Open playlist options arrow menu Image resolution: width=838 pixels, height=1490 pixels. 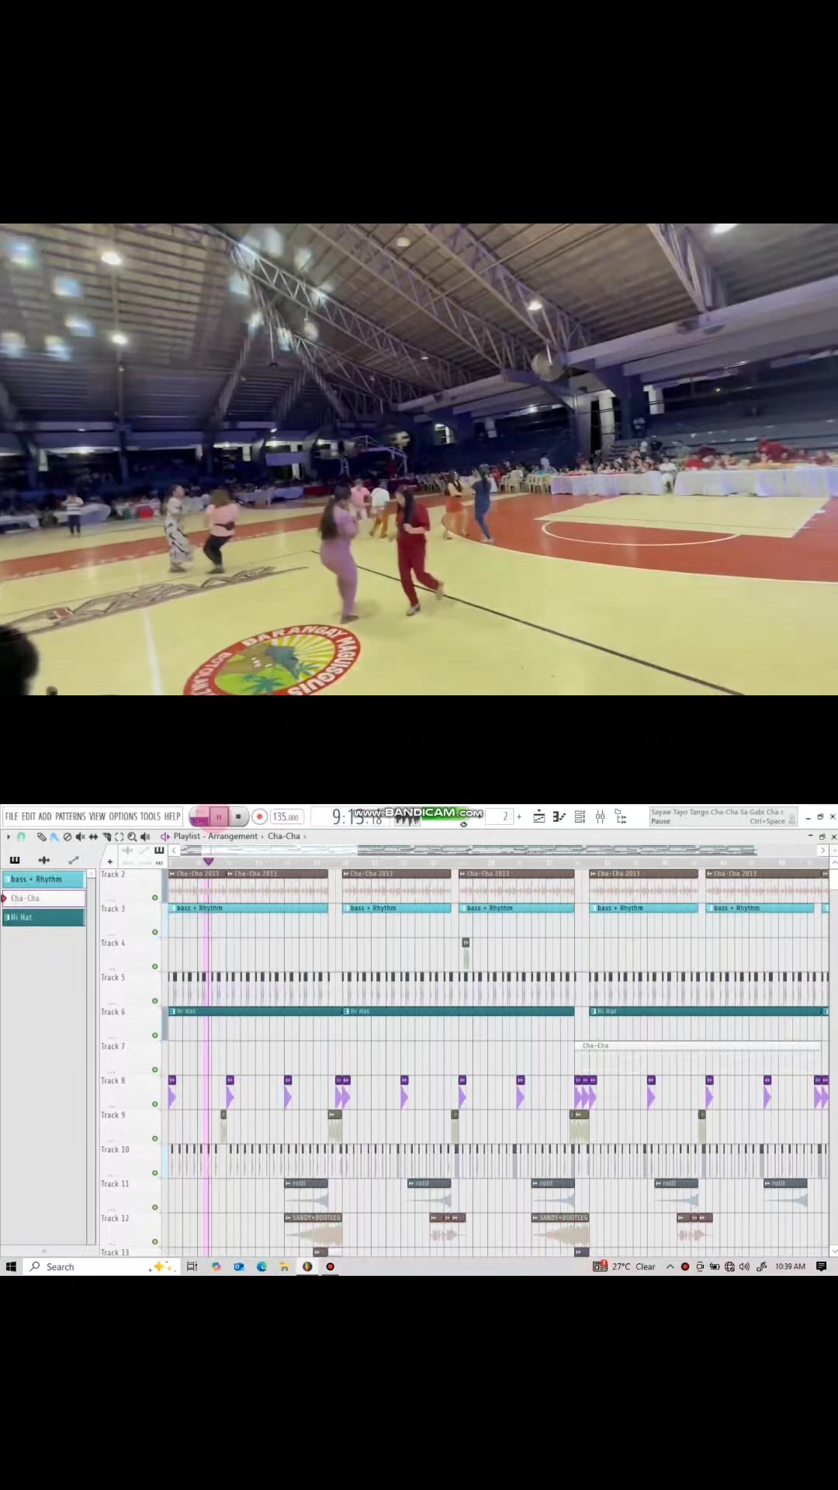(x=9, y=837)
